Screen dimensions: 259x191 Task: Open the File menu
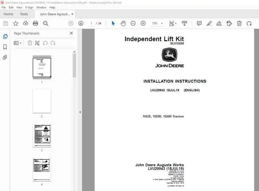coord(4,7)
